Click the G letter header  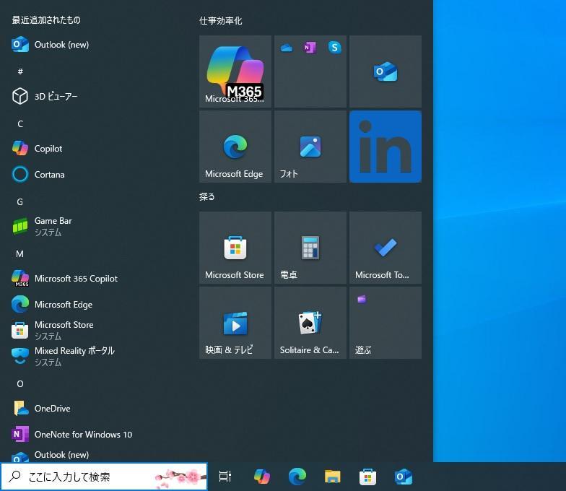20,202
